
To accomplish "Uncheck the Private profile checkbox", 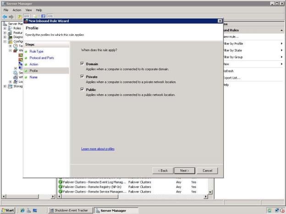I will (x=82, y=76).
